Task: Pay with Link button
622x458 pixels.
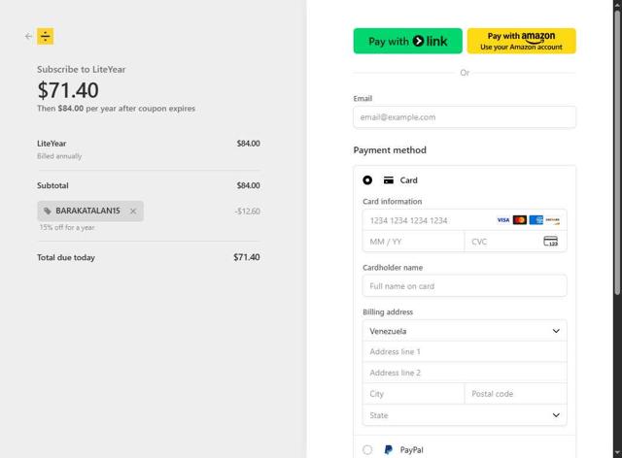Action: pyautogui.click(x=408, y=41)
